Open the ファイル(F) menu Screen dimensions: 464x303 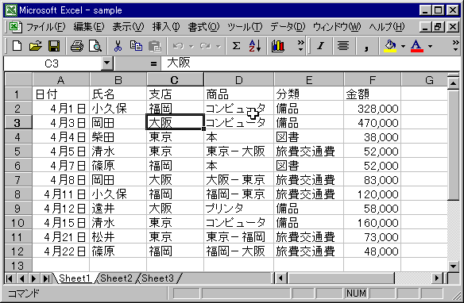(45, 27)
